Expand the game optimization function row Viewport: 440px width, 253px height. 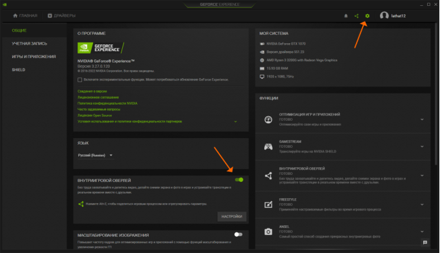point(422,119)
